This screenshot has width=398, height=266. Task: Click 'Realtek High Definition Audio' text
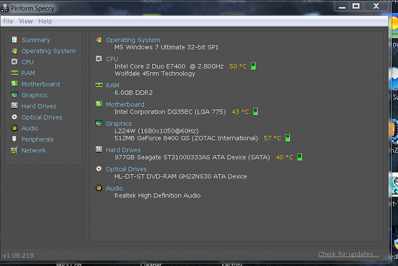(158, 195)
